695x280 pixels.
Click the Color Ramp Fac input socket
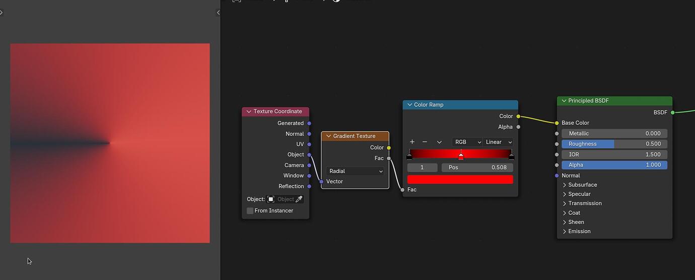[x=402, y=190]
